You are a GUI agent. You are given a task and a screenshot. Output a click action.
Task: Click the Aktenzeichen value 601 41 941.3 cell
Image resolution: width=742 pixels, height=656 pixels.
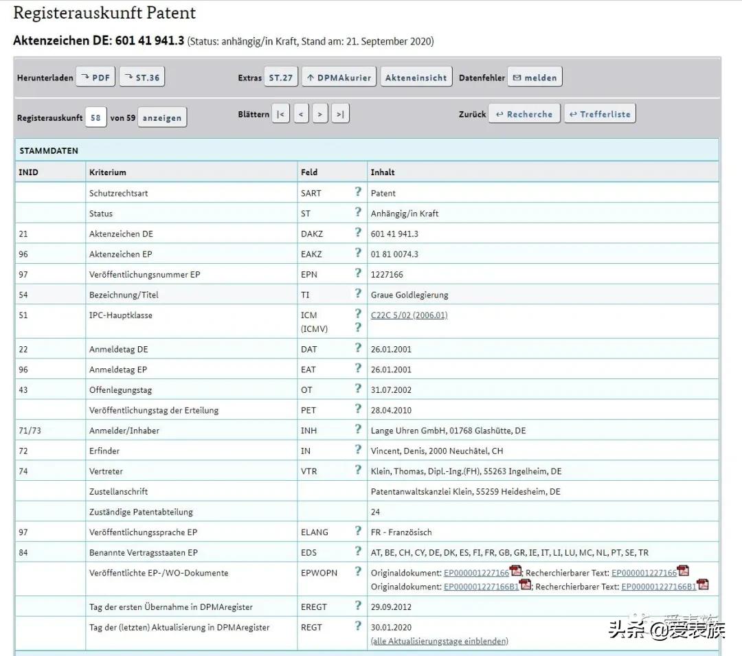[x=543, y=234]
